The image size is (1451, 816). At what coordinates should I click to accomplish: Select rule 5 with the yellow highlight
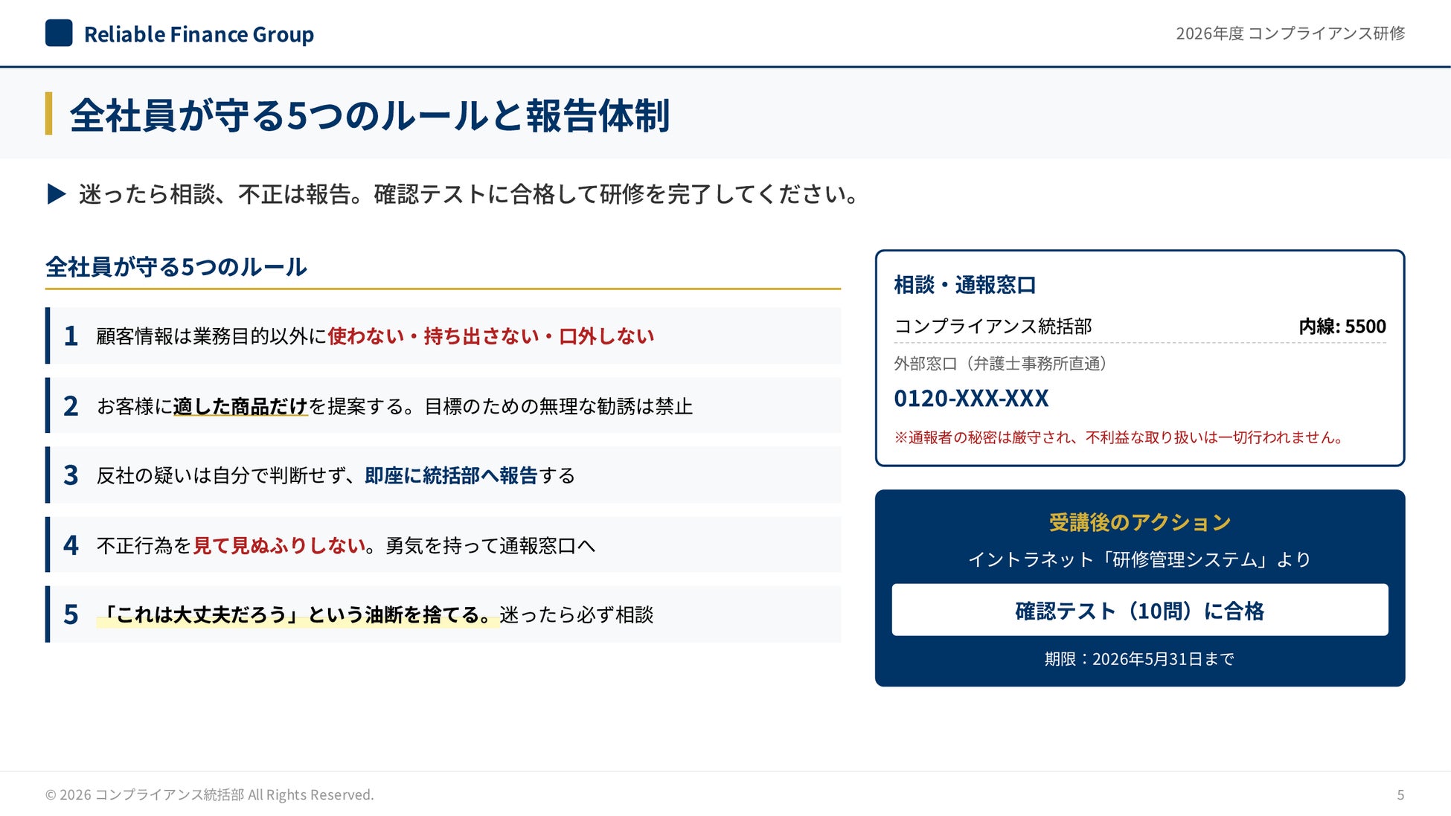376,614
